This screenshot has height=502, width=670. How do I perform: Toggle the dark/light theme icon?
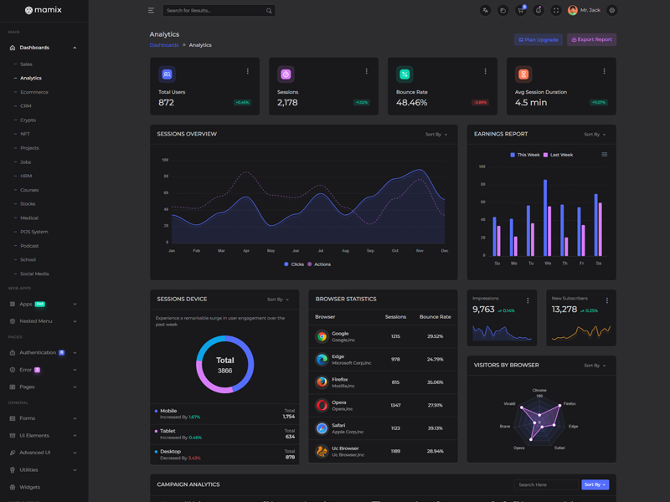[x=502, y=11]
